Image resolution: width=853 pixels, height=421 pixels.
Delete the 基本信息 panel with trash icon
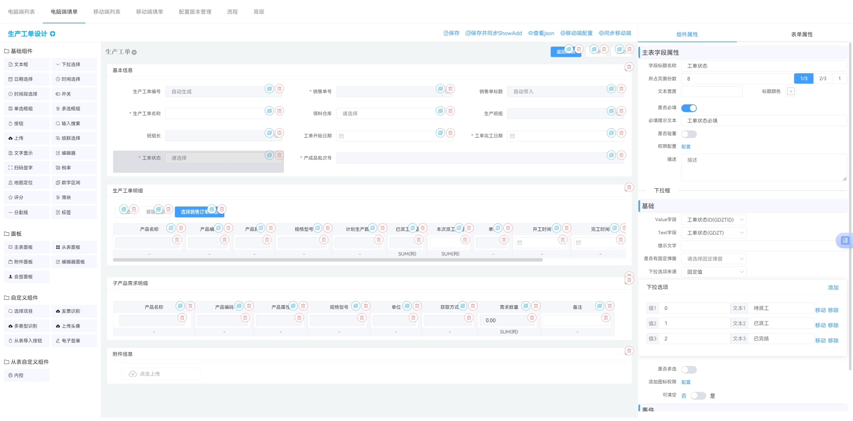(629, 67)
